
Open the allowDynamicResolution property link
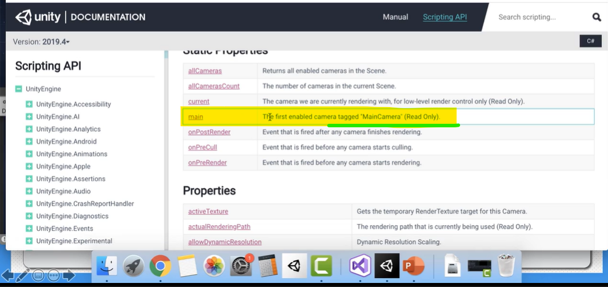pyautogui.click(x=225, y=242)
